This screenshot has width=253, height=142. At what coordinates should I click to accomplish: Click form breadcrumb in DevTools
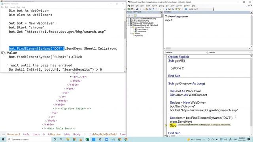(123, 134)
